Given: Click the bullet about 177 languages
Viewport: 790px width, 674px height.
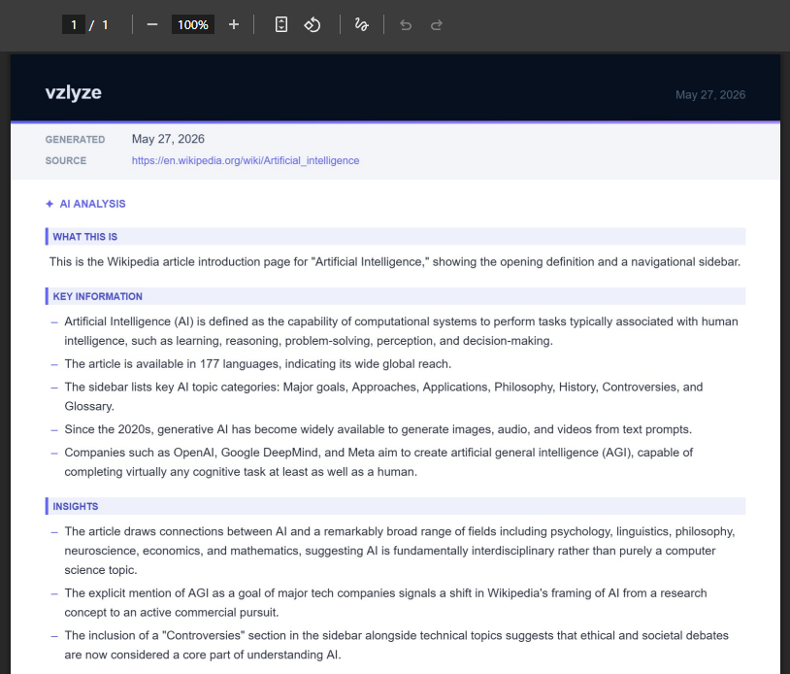Looking at the screenshot, I should pos(257,364).
